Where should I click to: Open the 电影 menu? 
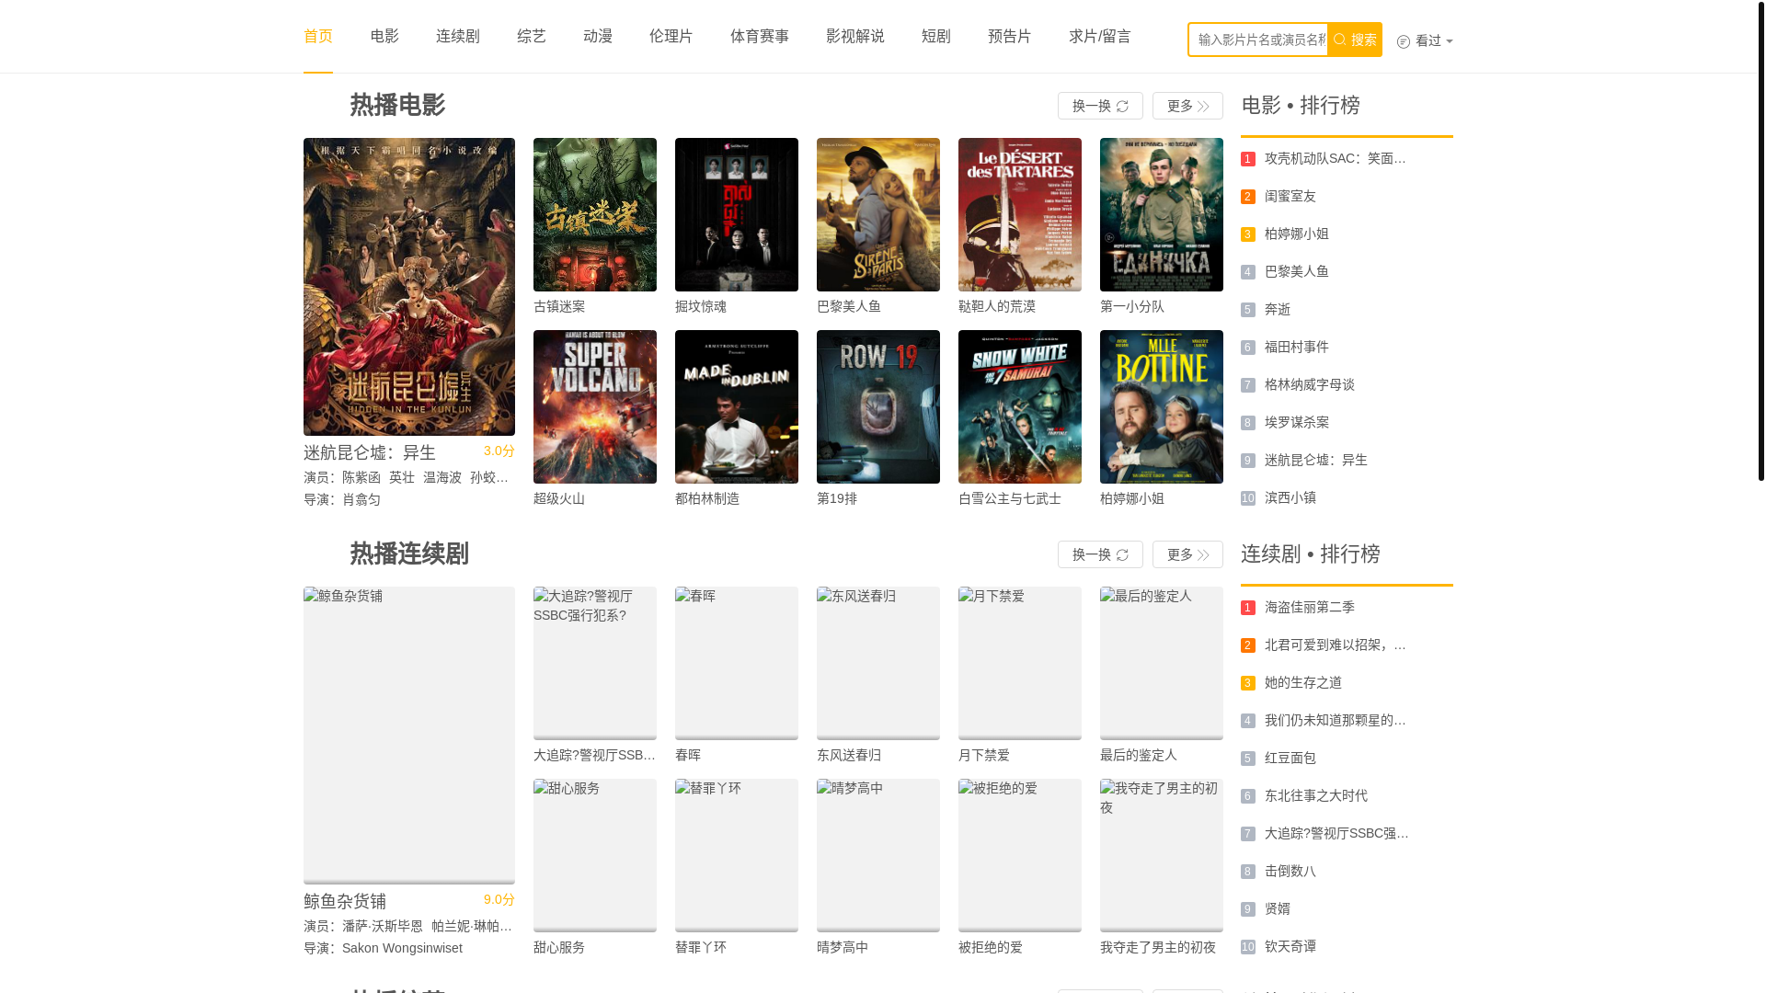pos(384,36)
